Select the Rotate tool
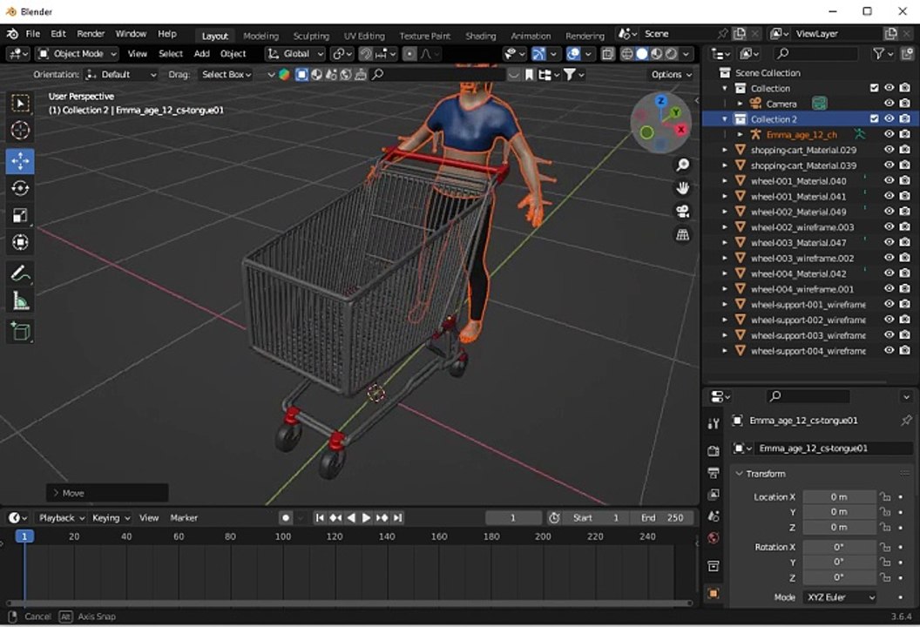Screen dimensions: 920x627 tap(21, 188)
